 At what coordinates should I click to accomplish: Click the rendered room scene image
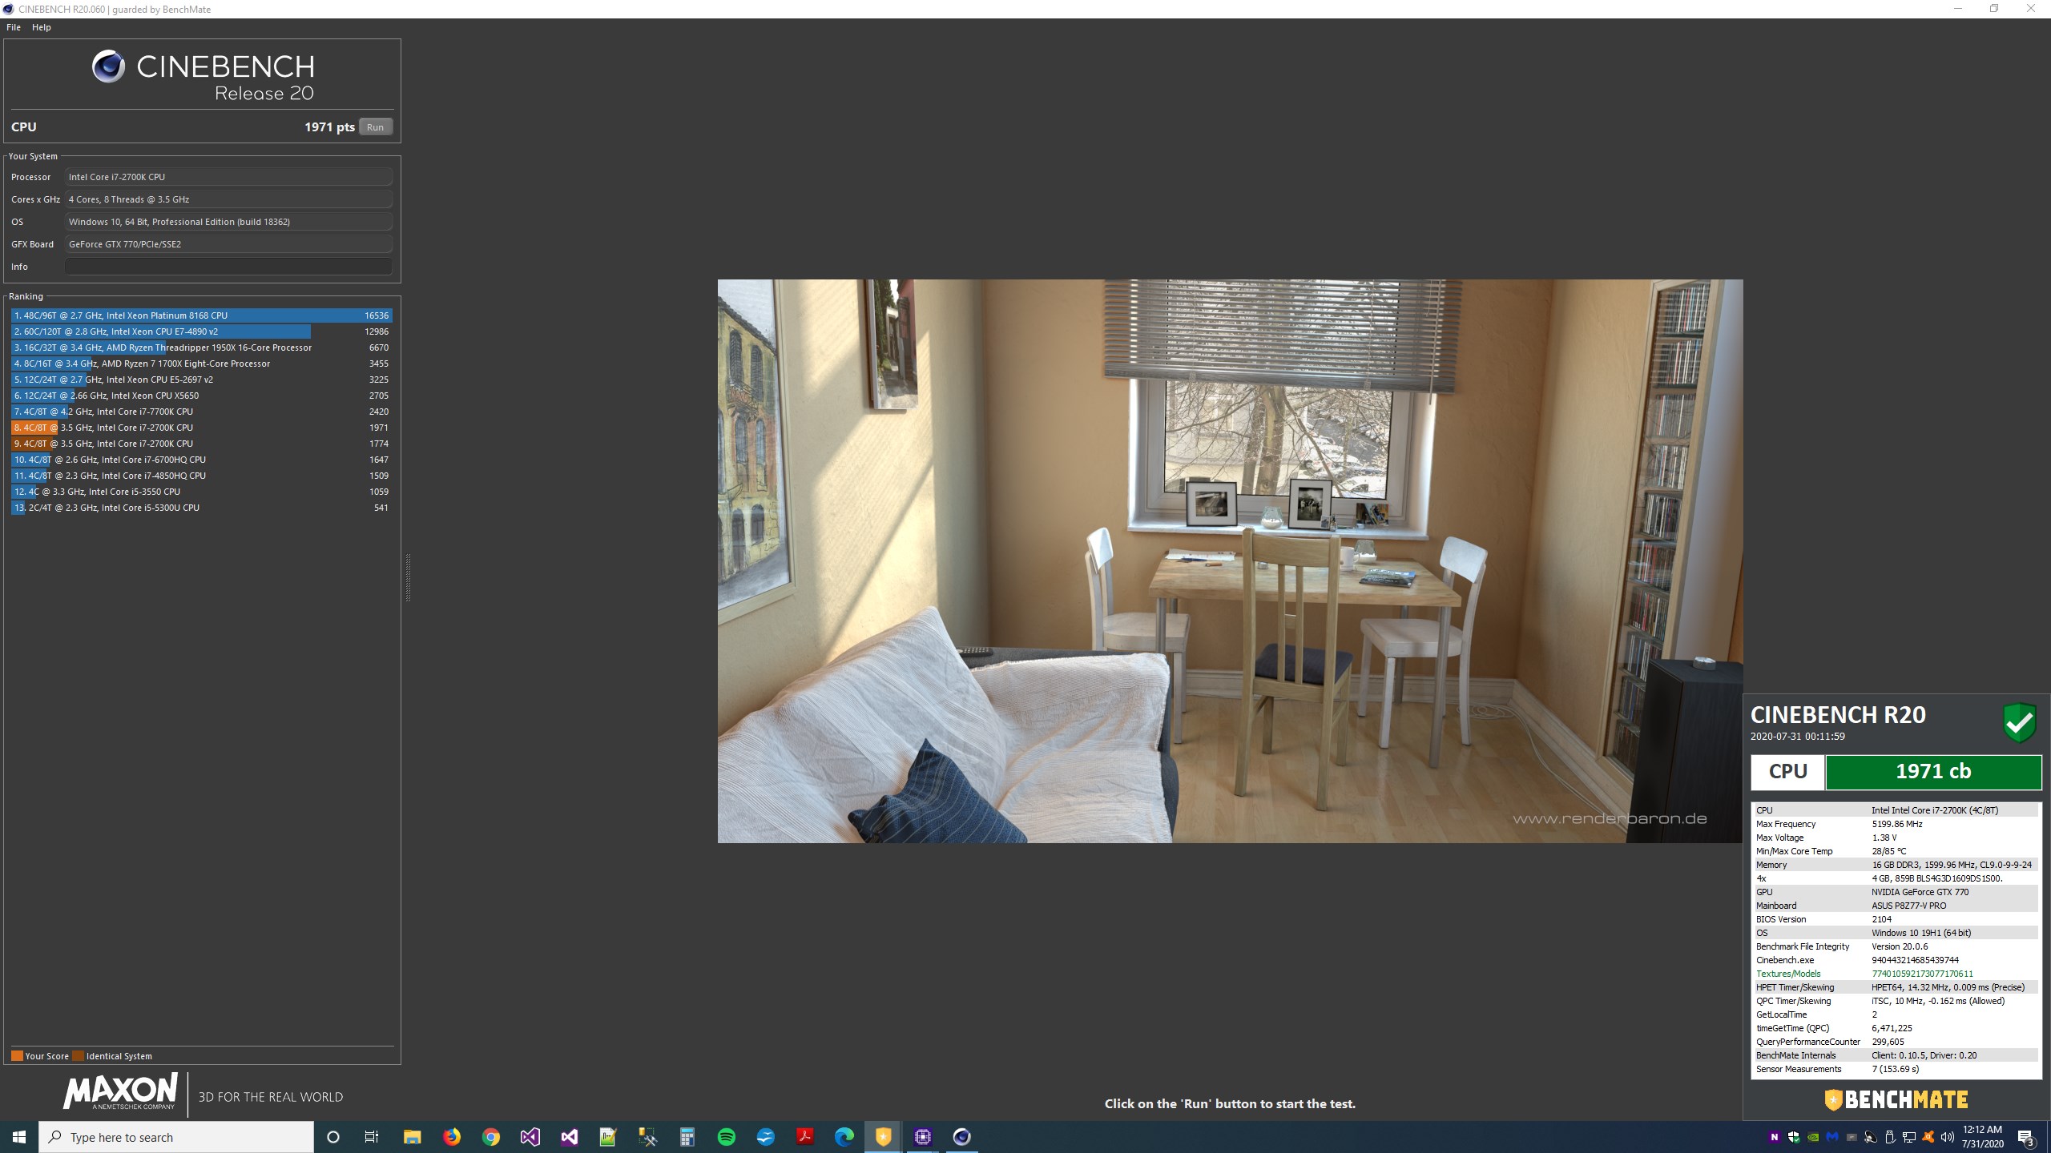click(1230, 560)
